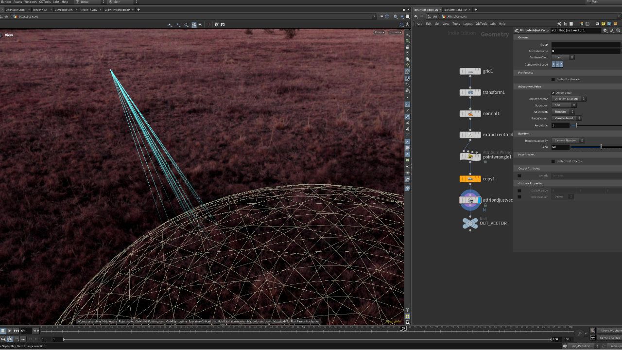Open the parameter gear settings menu
Viewport: 622px width, 350px height.
click(605, 30)
